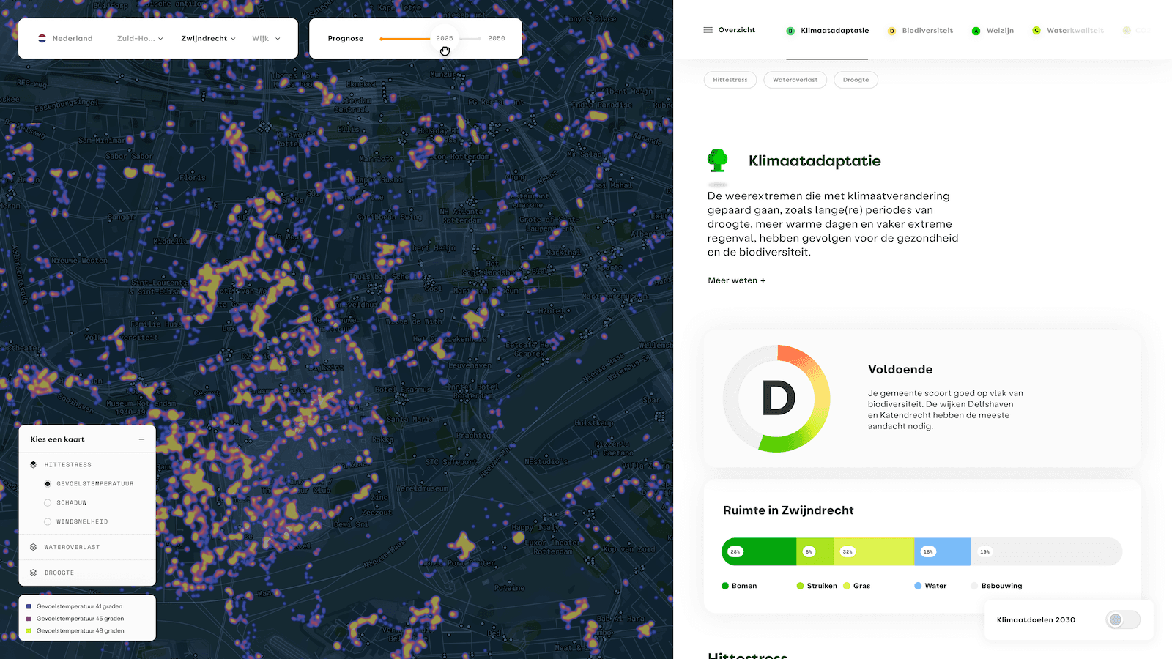
Task: Click the Prognose slider handle at 2025
Action: click(x=445, y=39)
